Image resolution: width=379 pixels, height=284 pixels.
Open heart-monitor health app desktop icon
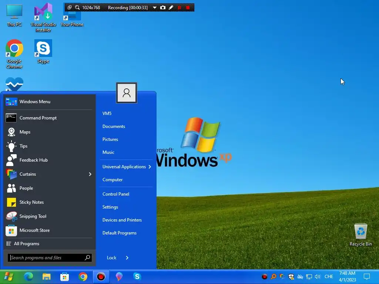coord(14,84)
